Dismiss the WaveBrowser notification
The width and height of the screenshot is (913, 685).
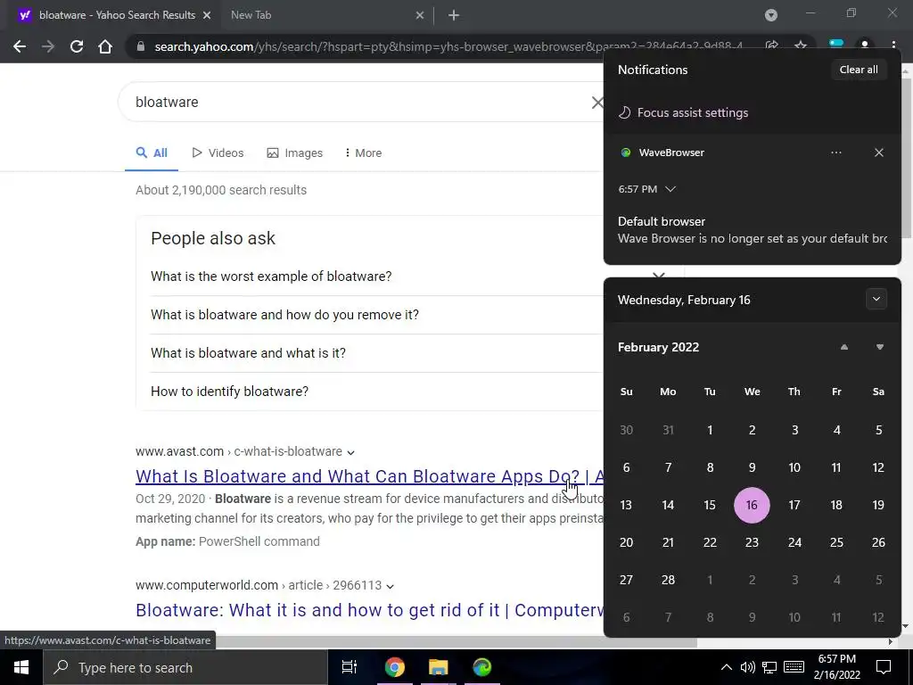click(878, 153)
